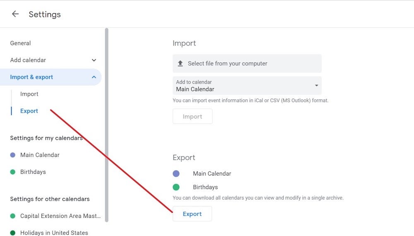Click the greyed-out Import button
414x236 pixels.
point(193,116)
